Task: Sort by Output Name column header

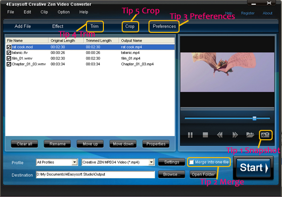Action: click(147, 40)
